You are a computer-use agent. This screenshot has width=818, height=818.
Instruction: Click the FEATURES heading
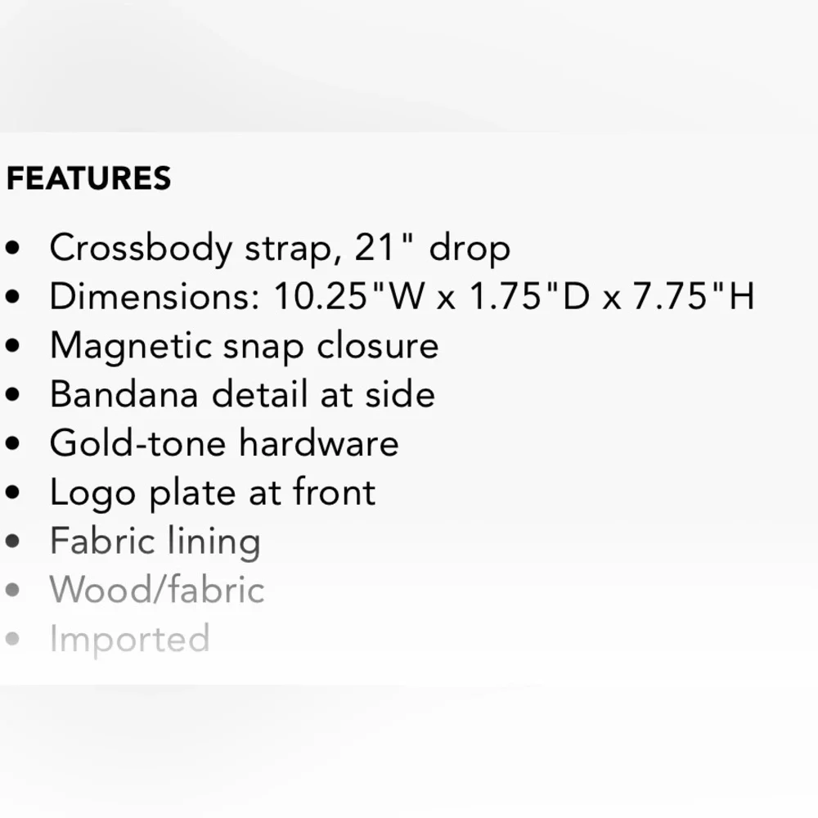pos(88,178)
